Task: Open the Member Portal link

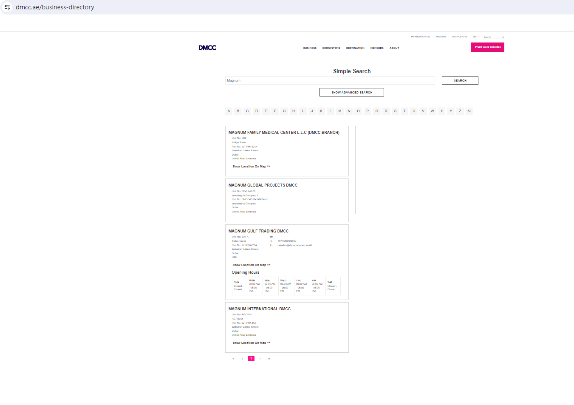Action: 421,37
